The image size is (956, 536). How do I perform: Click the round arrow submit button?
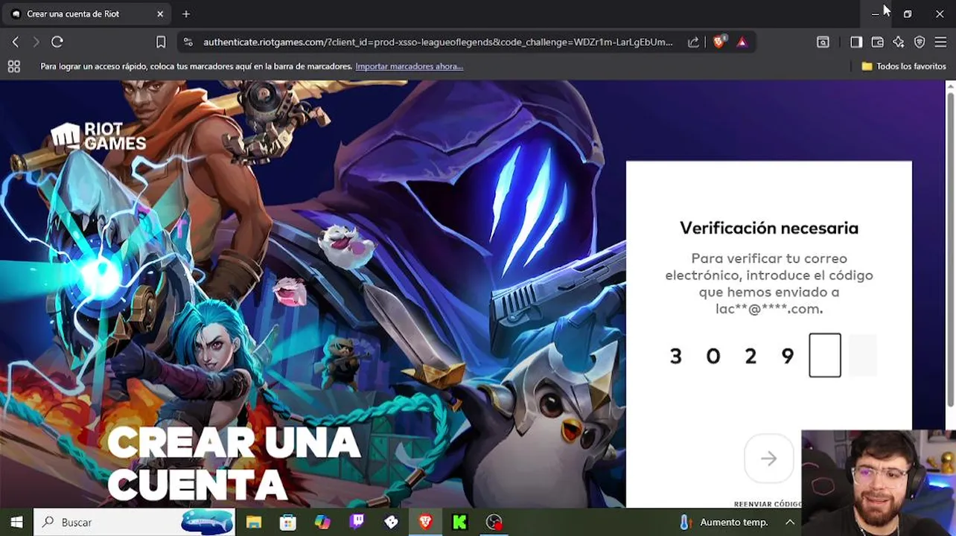pyautogui.click(x=769, y=459)
